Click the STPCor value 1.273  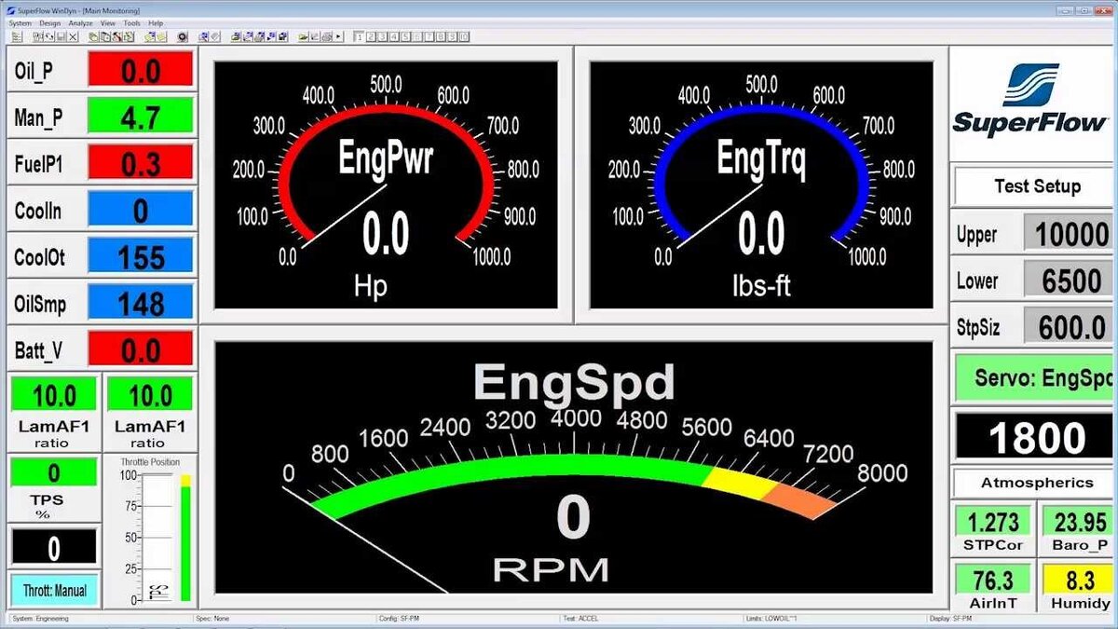click(x=993, y=522)
